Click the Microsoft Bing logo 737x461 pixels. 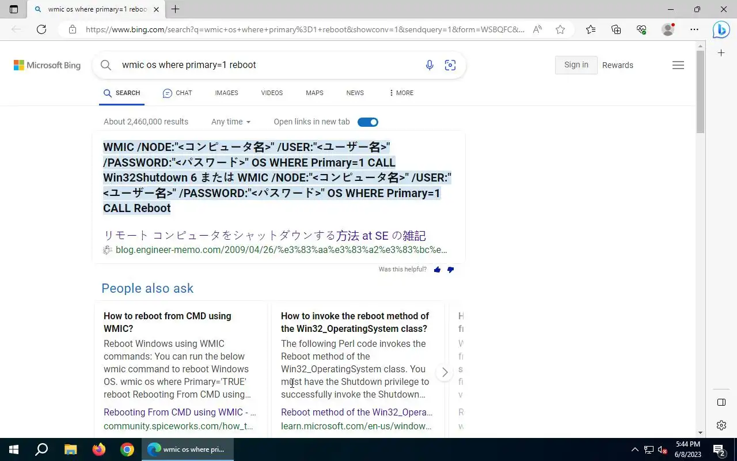point(47,65)
